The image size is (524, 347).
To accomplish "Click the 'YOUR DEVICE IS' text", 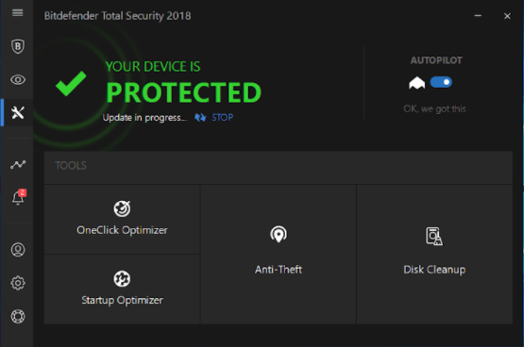I will 153,66.
